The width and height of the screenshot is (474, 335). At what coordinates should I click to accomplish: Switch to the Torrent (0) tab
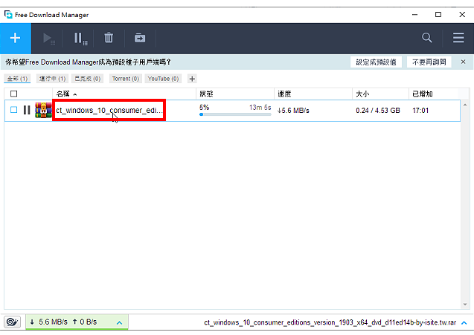pyautogui.click(x=126, y=79)
